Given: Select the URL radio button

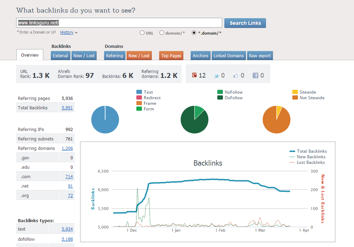Looking at the screenshot, I should [142, 33].
